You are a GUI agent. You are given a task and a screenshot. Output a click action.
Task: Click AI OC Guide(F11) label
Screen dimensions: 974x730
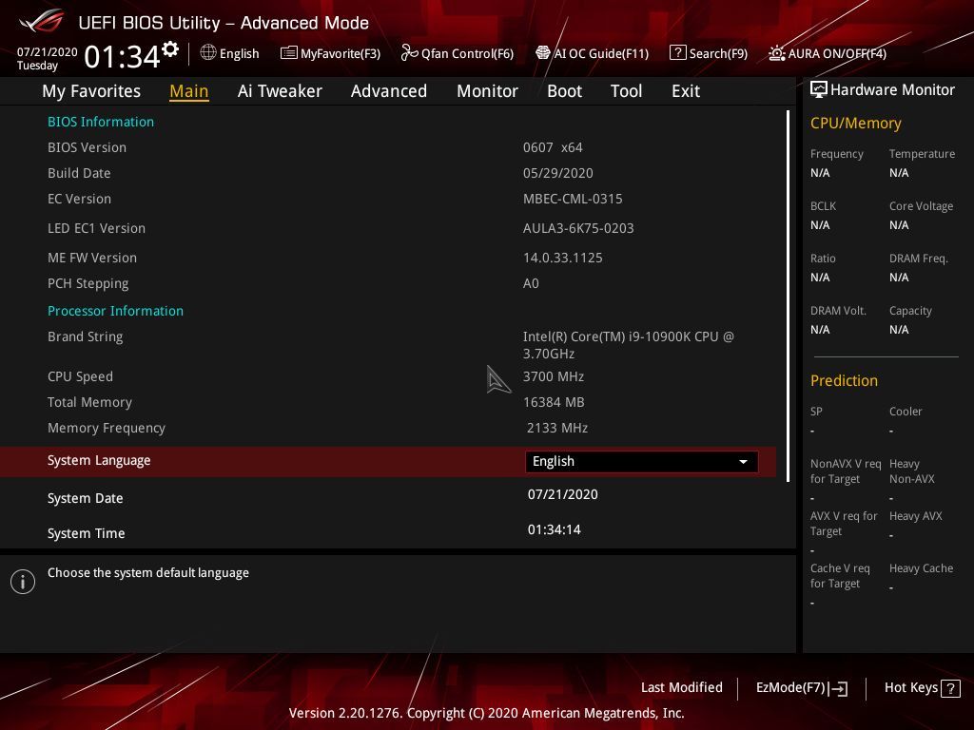coord(601,53)
